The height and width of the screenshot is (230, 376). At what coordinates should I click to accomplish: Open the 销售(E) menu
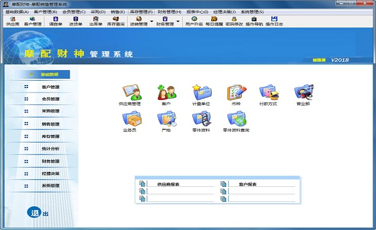[x=118, y=12]
